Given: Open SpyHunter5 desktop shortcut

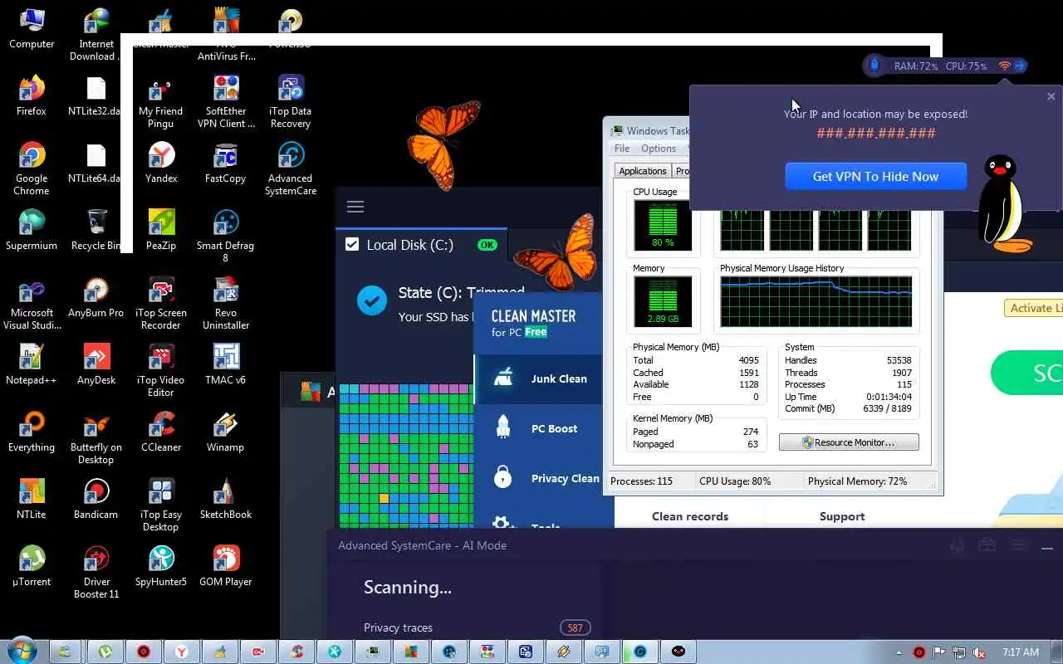Looking at the screenshot, I should tap(161, 567).
